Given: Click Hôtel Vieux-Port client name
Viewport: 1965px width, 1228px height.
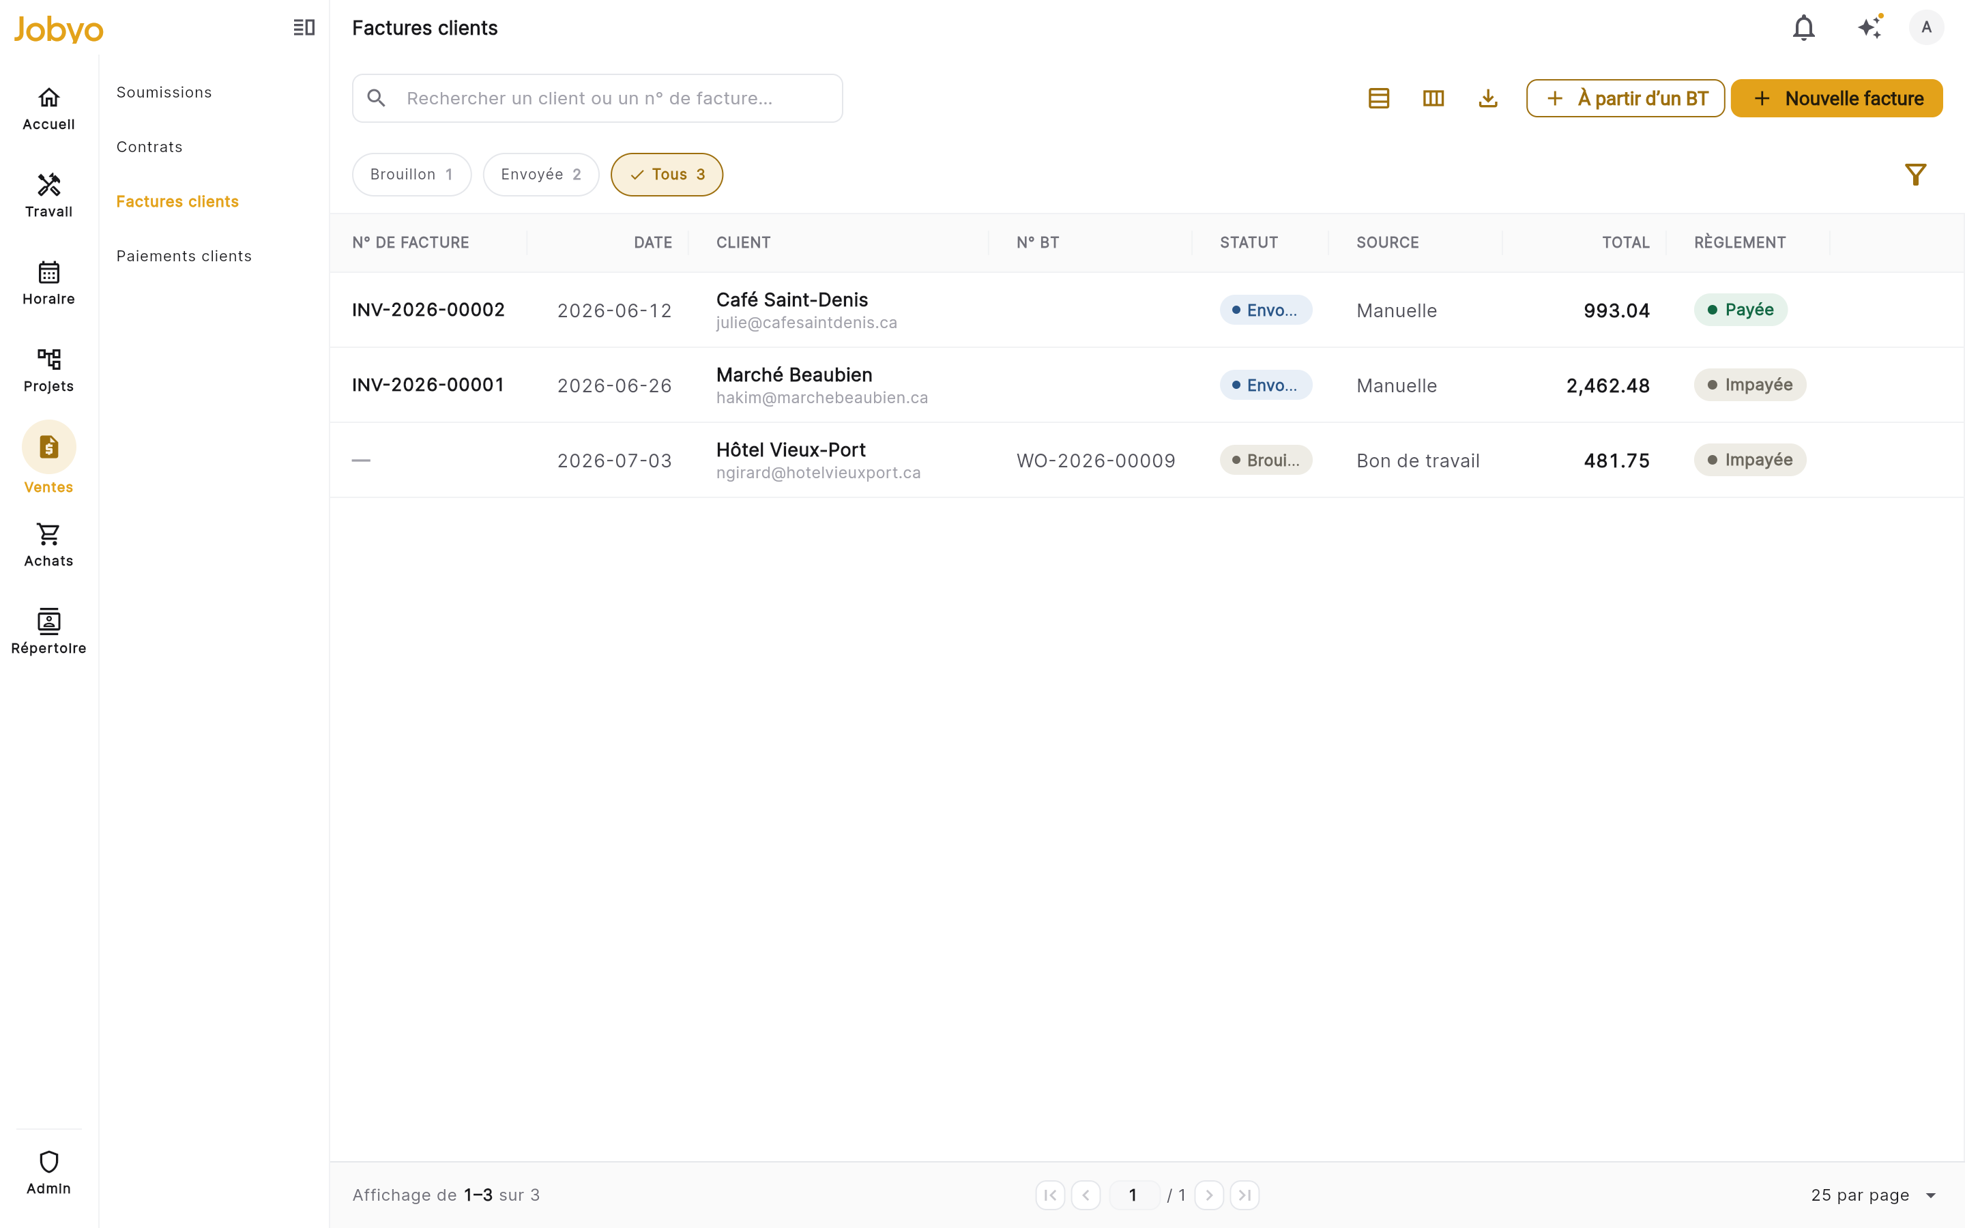Looking at the screenshot, I should pyautogui.click(x=791, y=450).
